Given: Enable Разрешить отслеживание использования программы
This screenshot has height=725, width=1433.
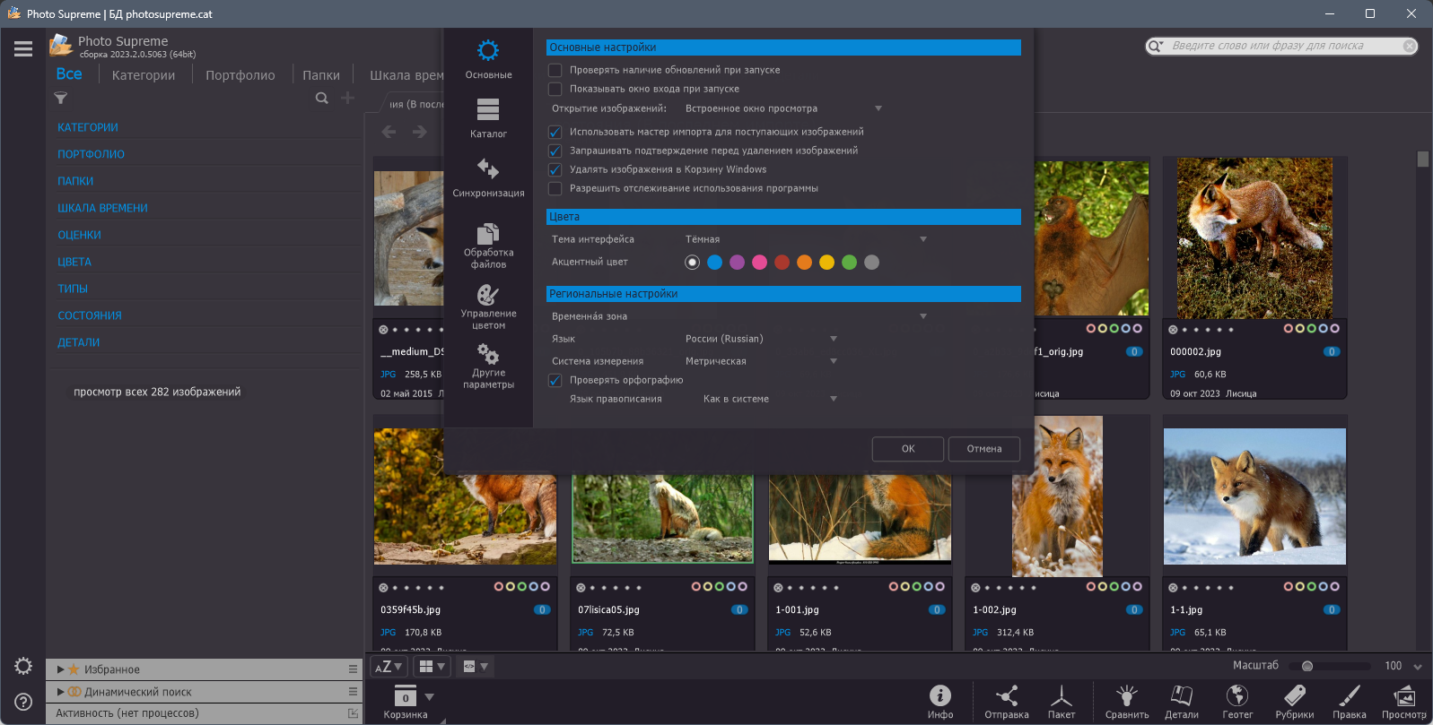Looking at the screenshot, I should tap(555, 188).
